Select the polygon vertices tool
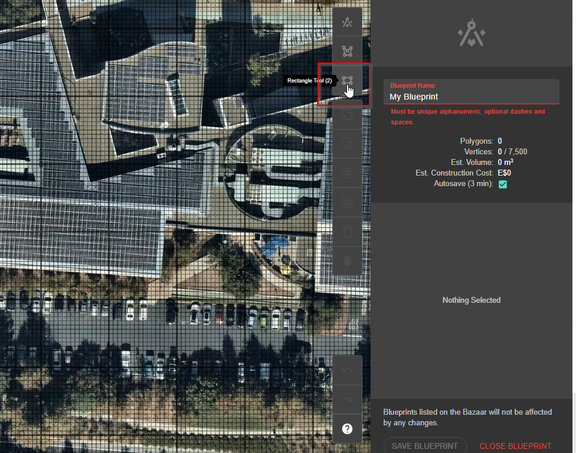This screenshot has width=576, height=453. click(x=347, y=51)
